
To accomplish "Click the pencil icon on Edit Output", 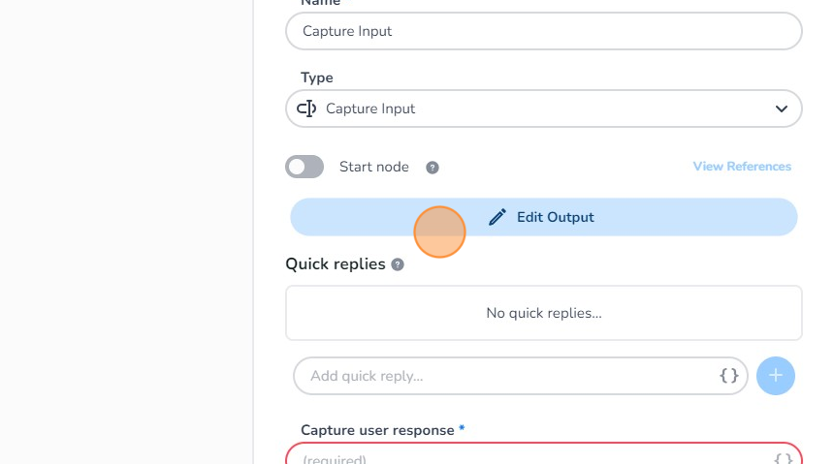I will point(497,217).
